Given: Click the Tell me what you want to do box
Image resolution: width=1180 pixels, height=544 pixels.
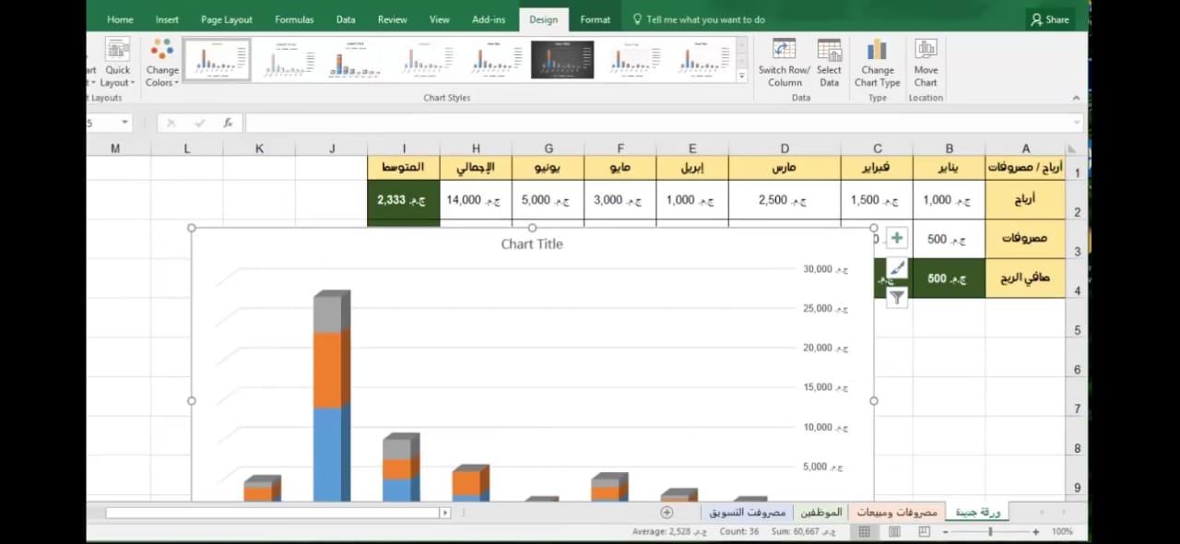Looking at the screenshot, I should pos(705,19).
